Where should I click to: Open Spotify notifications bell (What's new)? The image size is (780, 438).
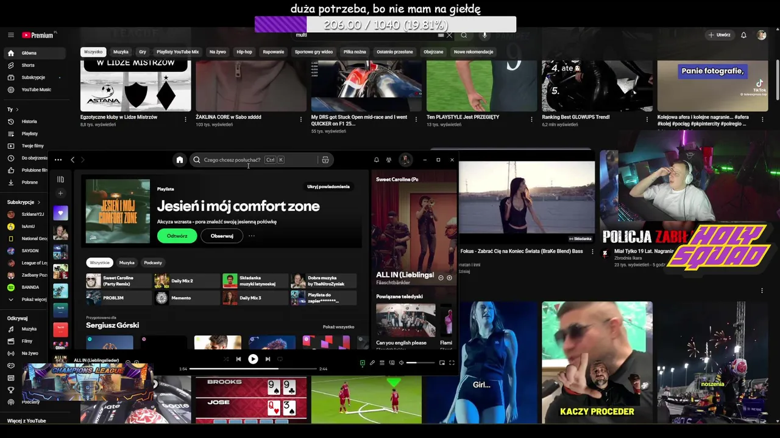[376, 160]
